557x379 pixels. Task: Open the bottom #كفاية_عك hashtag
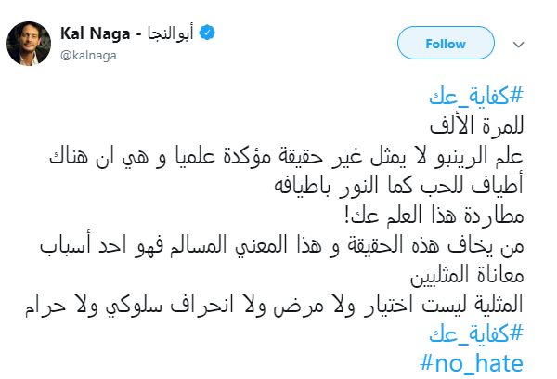(x=477, y=331)
